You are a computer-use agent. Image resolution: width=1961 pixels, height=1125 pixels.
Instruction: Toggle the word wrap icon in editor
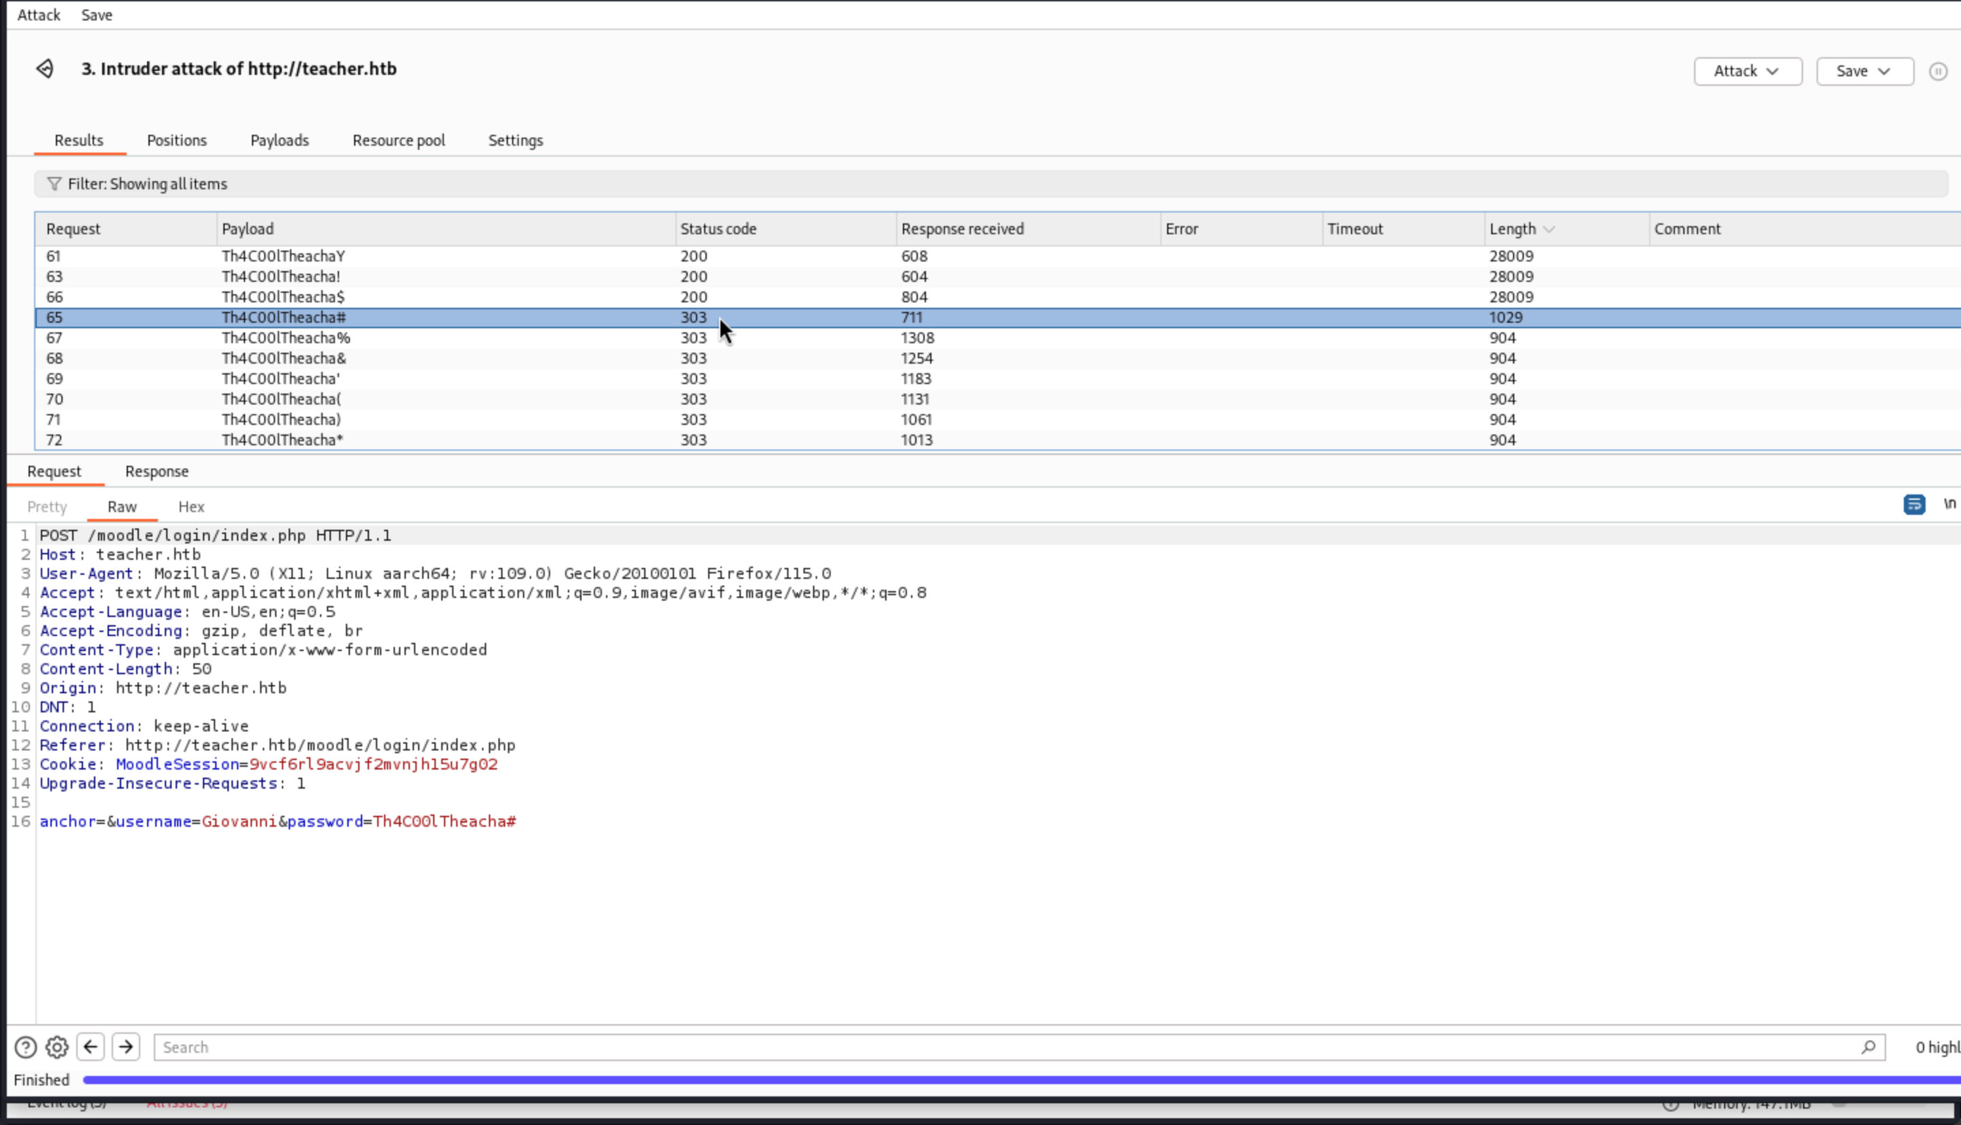pyautogui.click(x=1913, y=505)
